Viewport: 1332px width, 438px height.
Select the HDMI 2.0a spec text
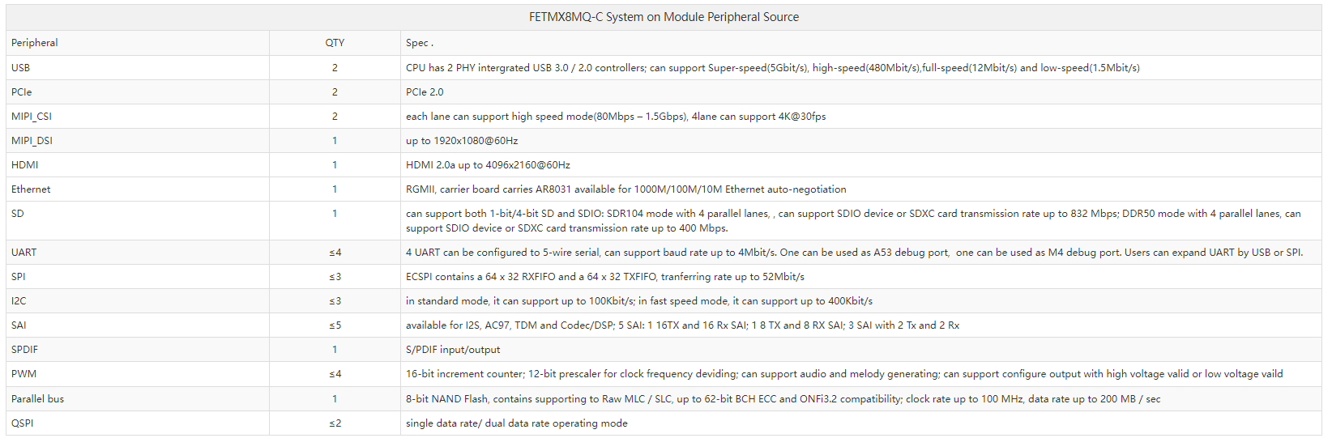[488, 165]
